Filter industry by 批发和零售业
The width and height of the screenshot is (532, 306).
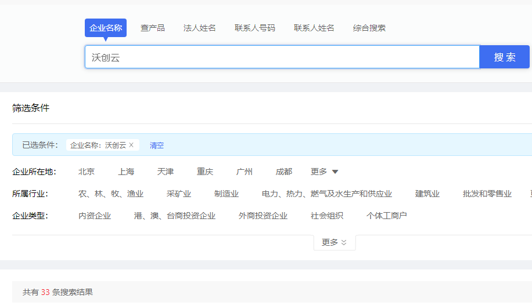pyautogui.click(x=487, y=194)
